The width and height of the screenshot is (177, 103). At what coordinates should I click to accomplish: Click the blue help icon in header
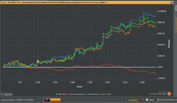[172, 2]
